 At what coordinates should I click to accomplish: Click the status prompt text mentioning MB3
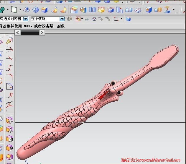coord(32,26)
